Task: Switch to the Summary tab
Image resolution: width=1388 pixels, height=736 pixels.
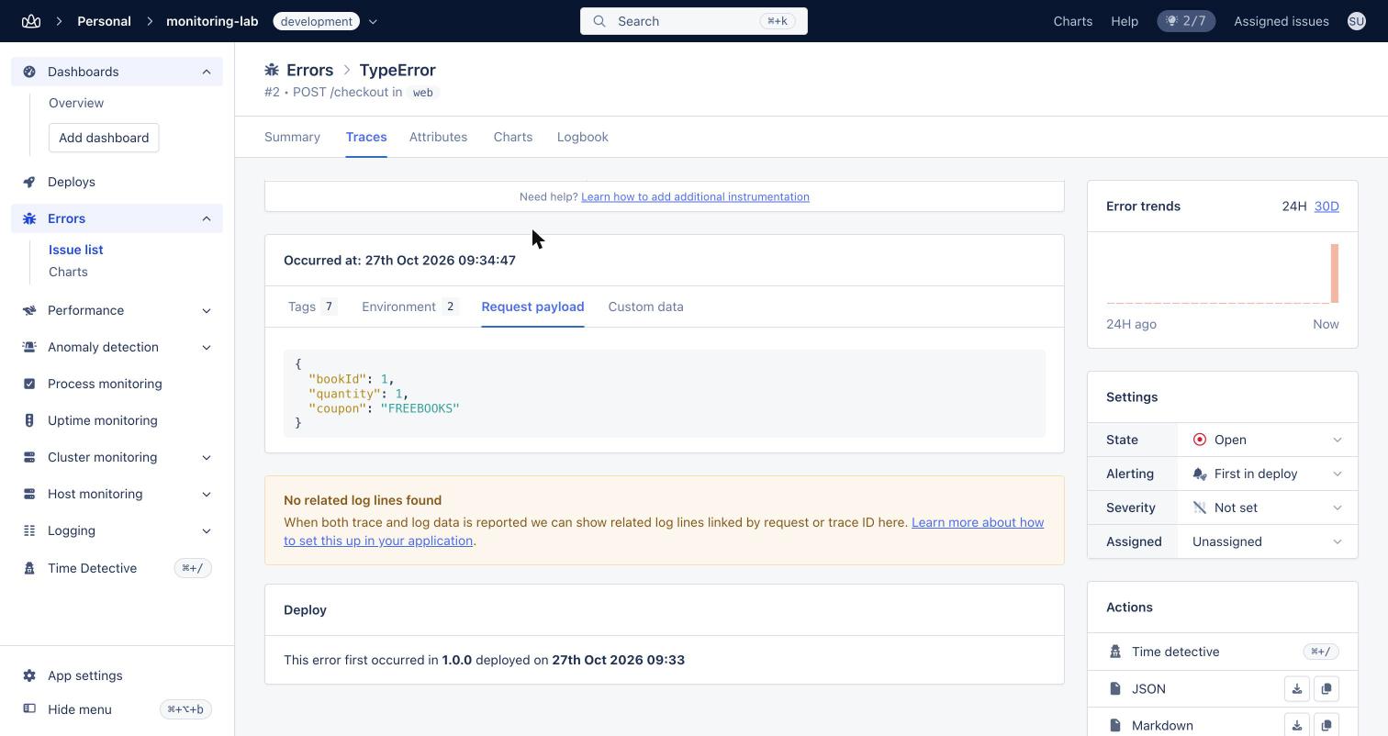Action: (x=292, y=137)
